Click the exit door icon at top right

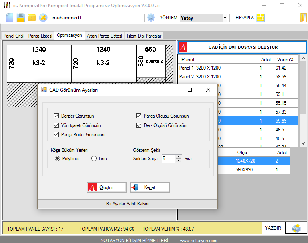click(303, 18)
